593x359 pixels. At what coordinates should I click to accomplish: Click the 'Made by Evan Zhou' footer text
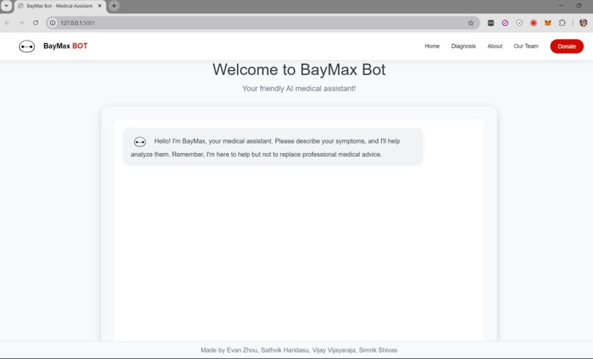pyautogui.click(x=299, y=350)
